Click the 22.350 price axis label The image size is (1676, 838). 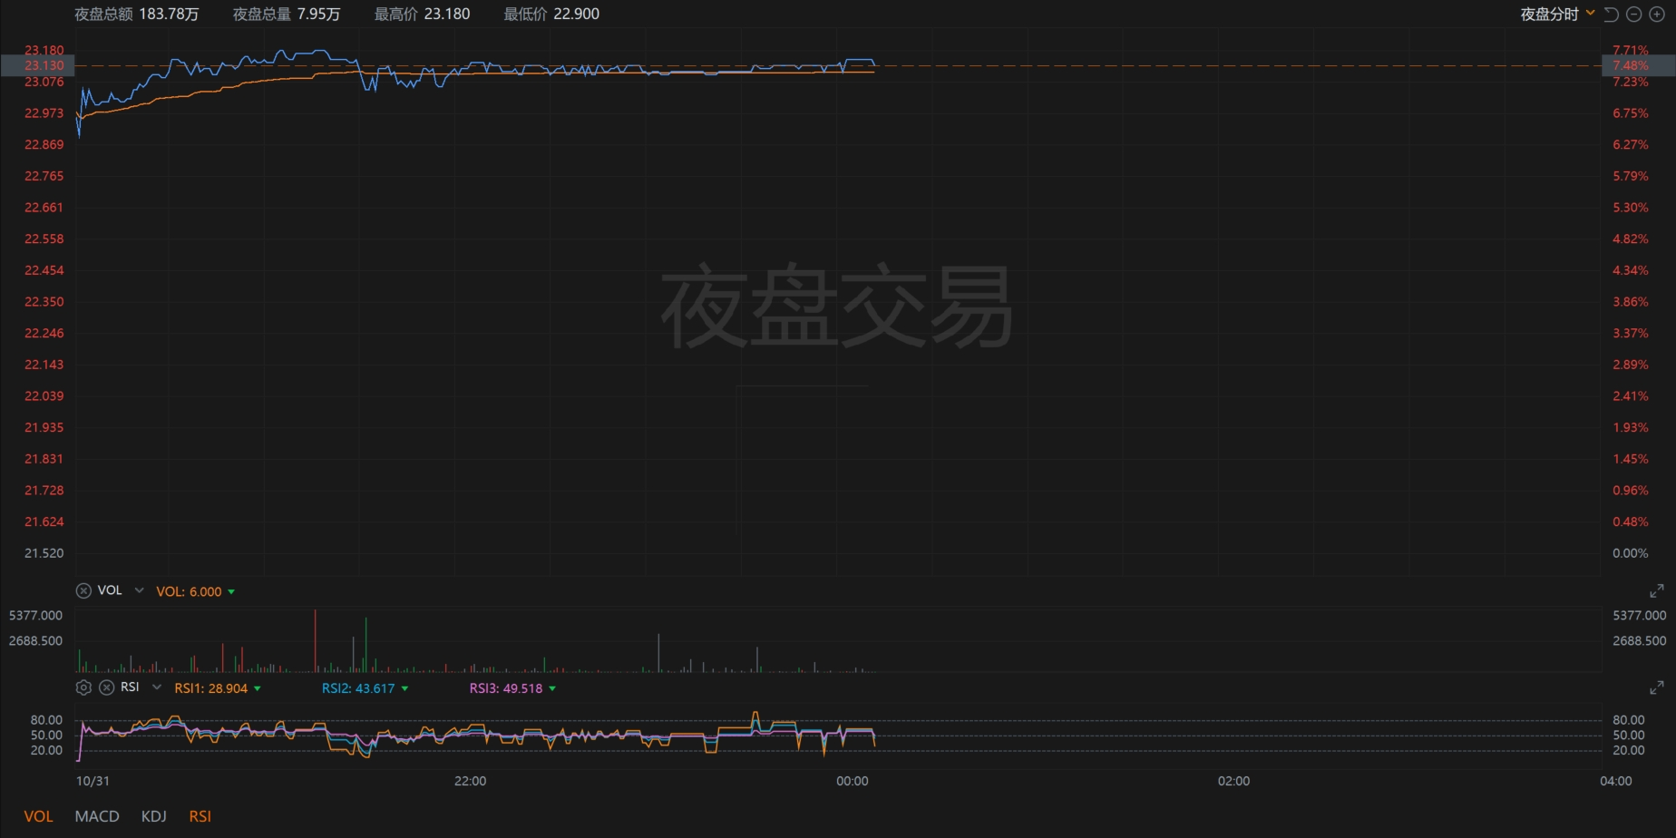pos(44,302)
